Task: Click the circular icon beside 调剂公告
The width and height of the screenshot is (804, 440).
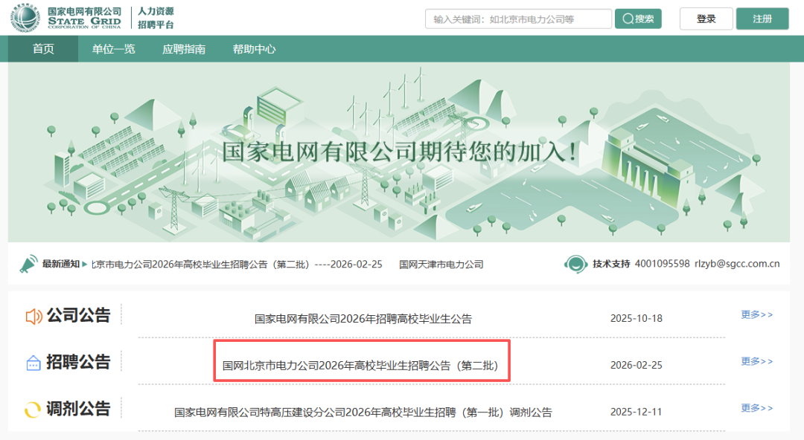Action: click(33, 408)
